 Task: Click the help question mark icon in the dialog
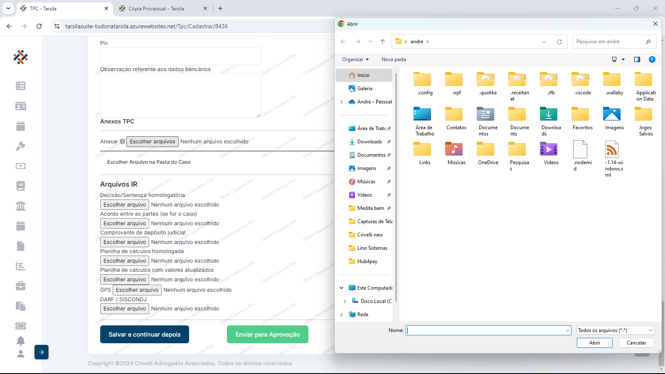point(652,59)
